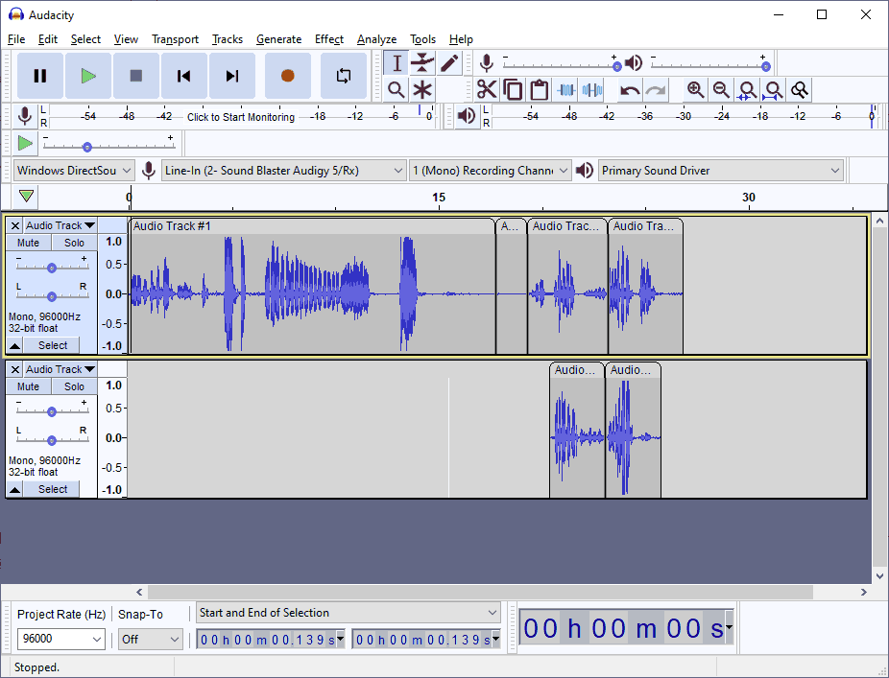
Task: Open the audio host Windows DirectSound dropdown
Action: point(74,171)
